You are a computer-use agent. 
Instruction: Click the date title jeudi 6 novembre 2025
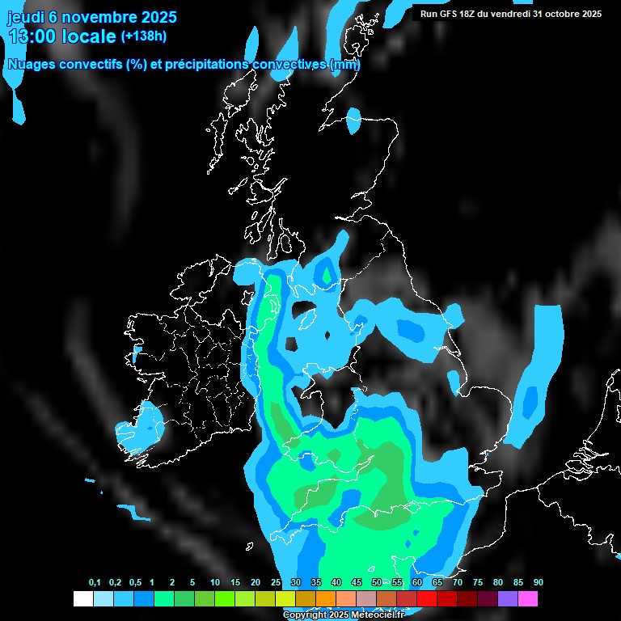tap(91, 16)
